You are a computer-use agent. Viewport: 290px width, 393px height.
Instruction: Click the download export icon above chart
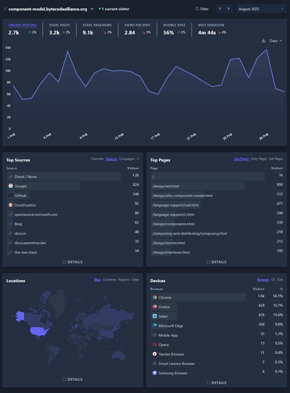[x=264, y=41]
